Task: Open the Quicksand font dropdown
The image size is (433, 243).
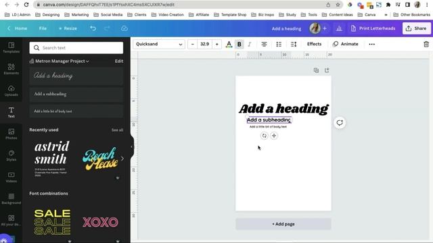Action: tap(159, 44)
